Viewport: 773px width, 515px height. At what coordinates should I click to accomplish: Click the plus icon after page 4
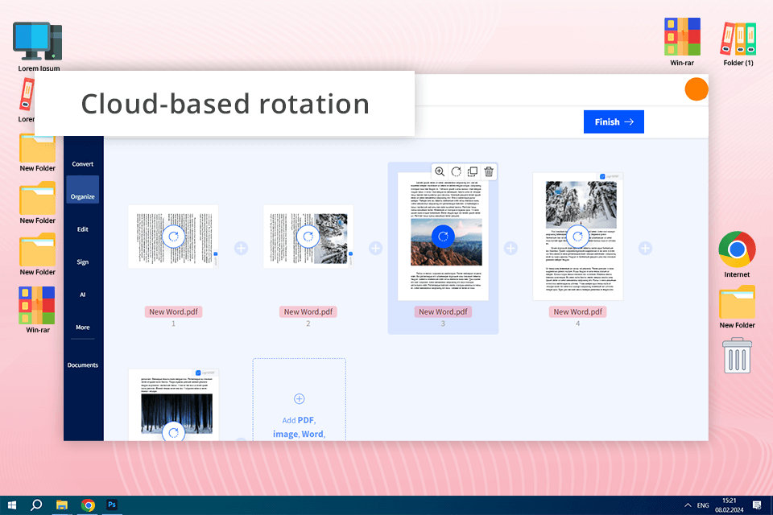tap(645, 248)
